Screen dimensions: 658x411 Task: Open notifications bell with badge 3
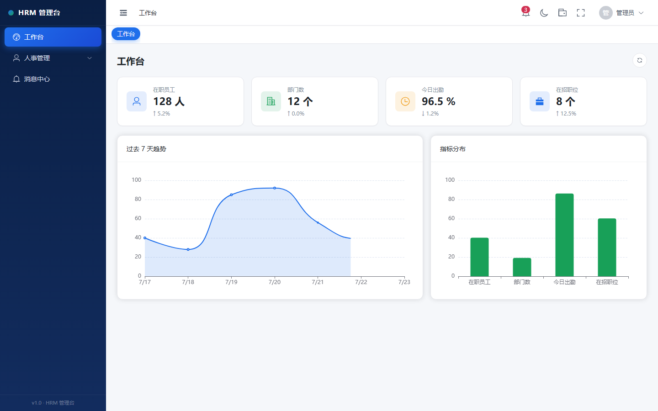525,13
